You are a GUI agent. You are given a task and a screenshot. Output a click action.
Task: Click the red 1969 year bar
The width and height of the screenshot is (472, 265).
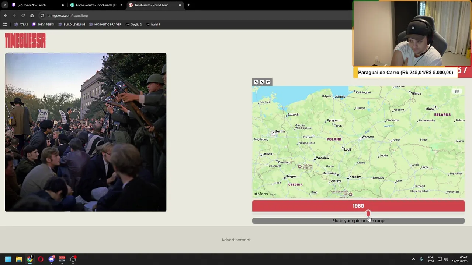point(358,206)
